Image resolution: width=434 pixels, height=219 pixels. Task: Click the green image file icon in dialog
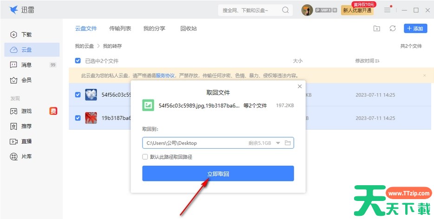(148, 106)
